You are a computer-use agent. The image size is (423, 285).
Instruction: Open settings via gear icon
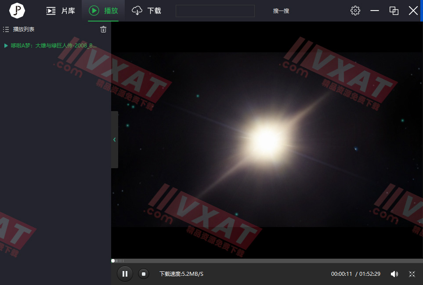355,11
